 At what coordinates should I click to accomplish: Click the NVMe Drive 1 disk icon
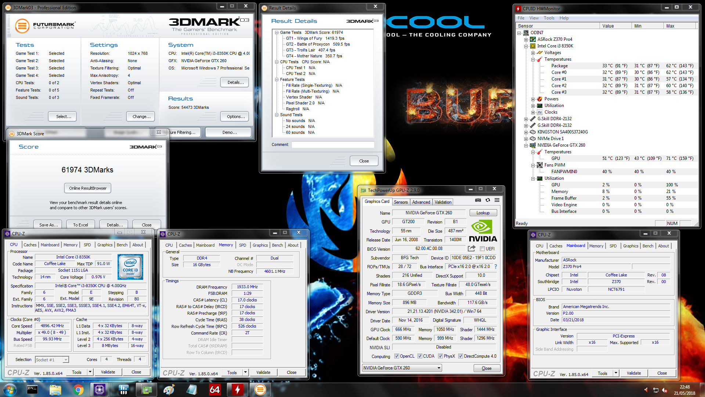[x=533, y=139]
